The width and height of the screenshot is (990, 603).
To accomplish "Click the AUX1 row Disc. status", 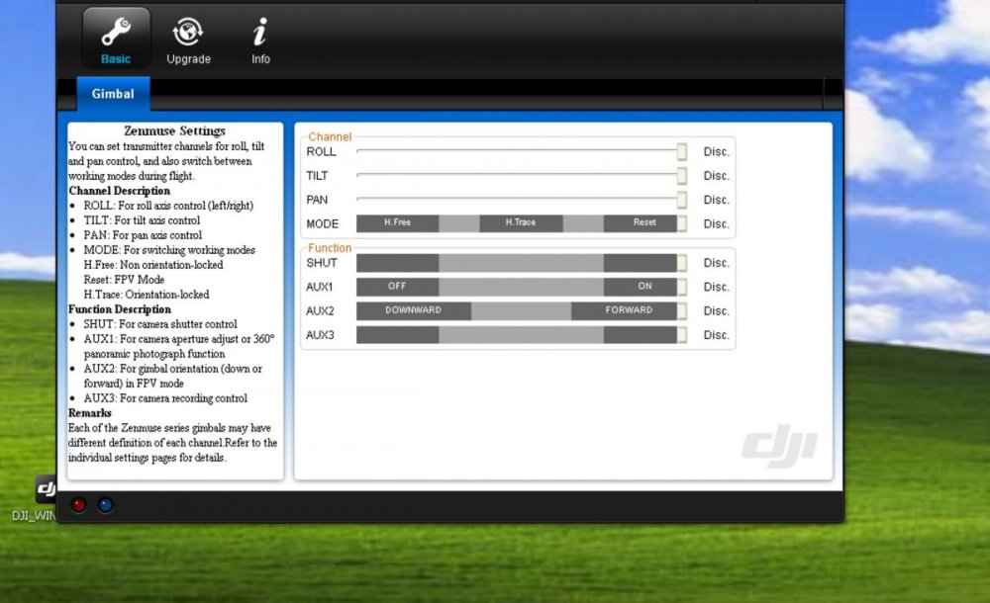I will point(717,287).
